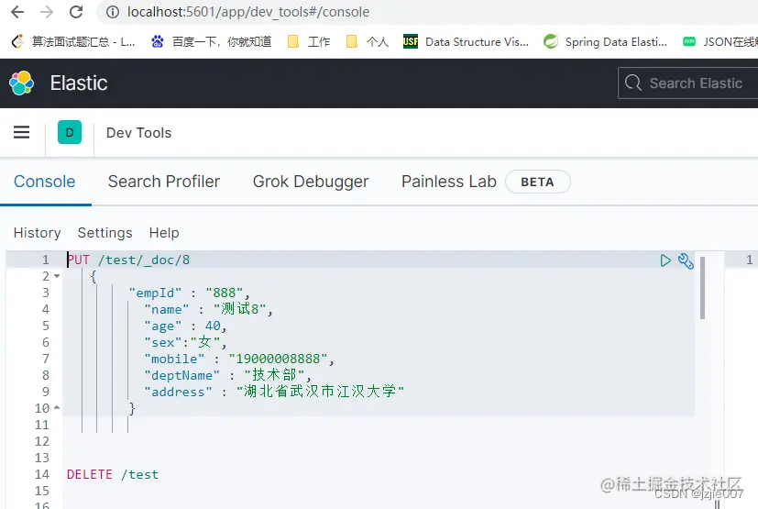Click the PUT /test/_doc/8 line

[x=128, y=260]
